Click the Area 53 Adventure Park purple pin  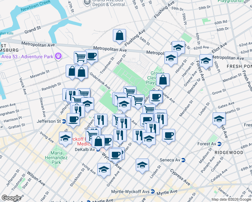(x=58, y=56)
